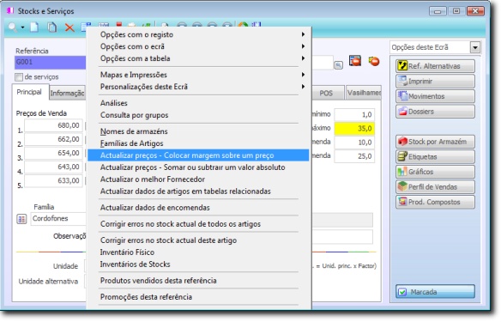The width and height of the screenshot is (501, 322).
Task: Click the magnifier search icon in toolbar
Action: tap(13, 27)
